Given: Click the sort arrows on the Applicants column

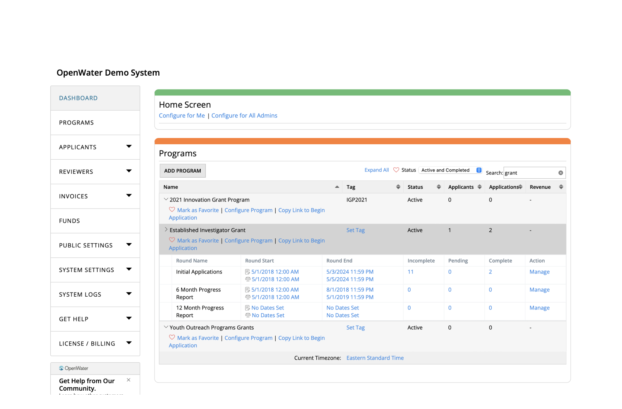Looking at the screenshot, I should click(479, 187).
